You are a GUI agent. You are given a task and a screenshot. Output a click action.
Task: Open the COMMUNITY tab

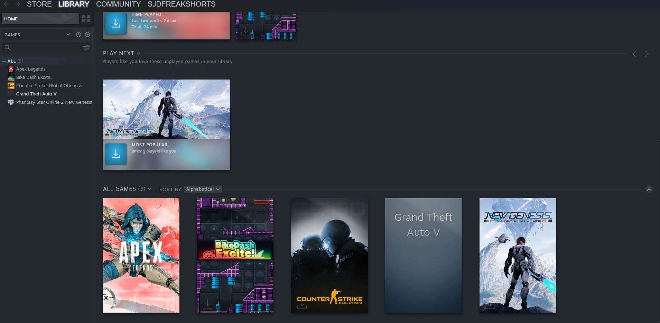click(x=118, y=4)
